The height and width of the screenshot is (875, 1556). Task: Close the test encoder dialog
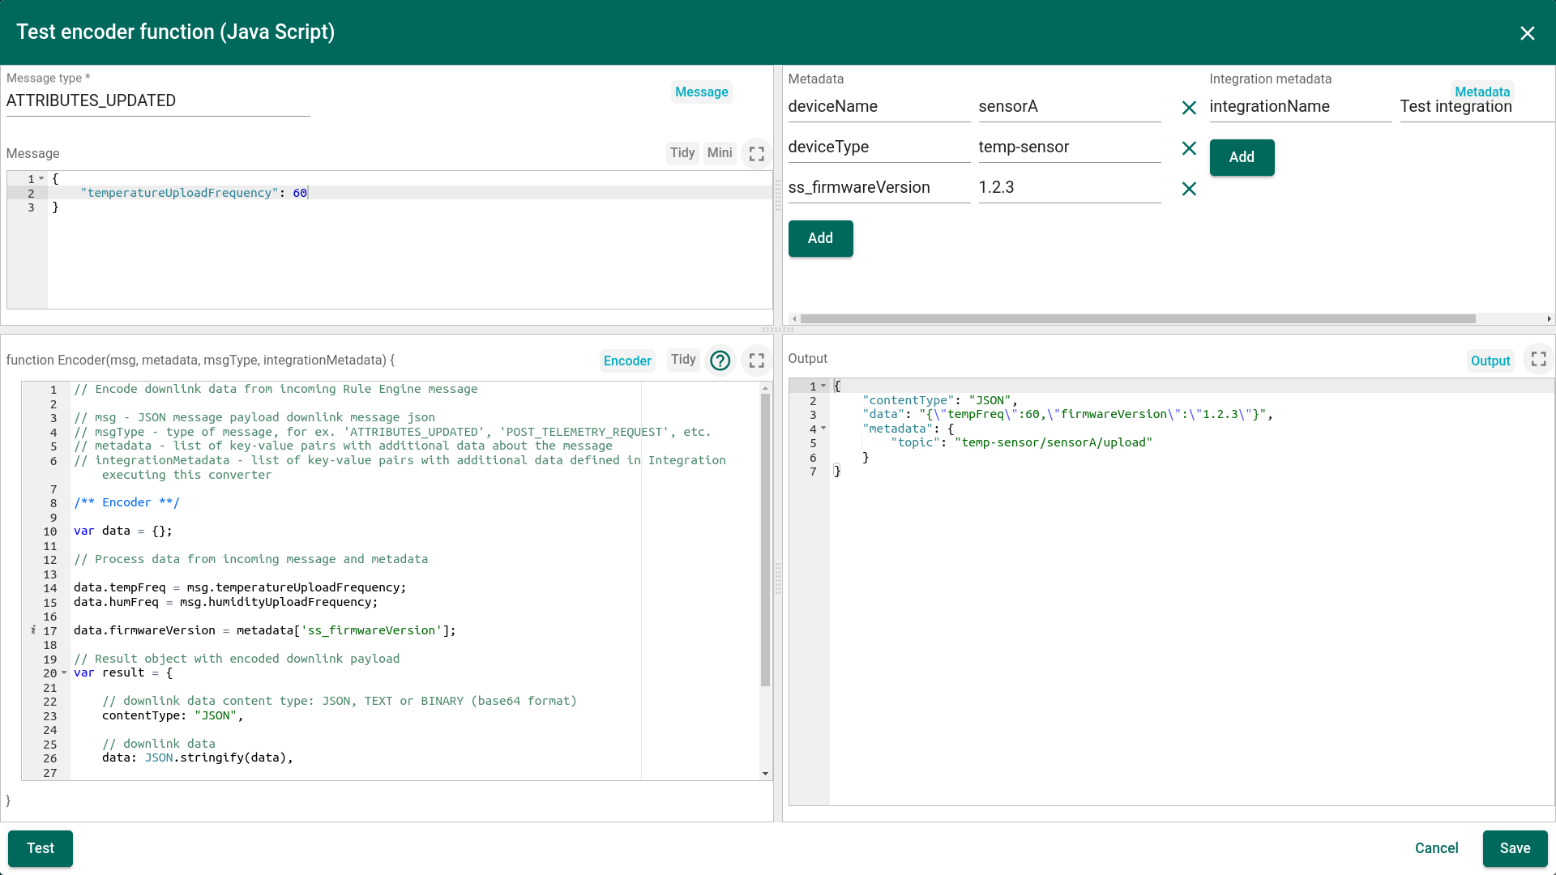point(1527,33)
